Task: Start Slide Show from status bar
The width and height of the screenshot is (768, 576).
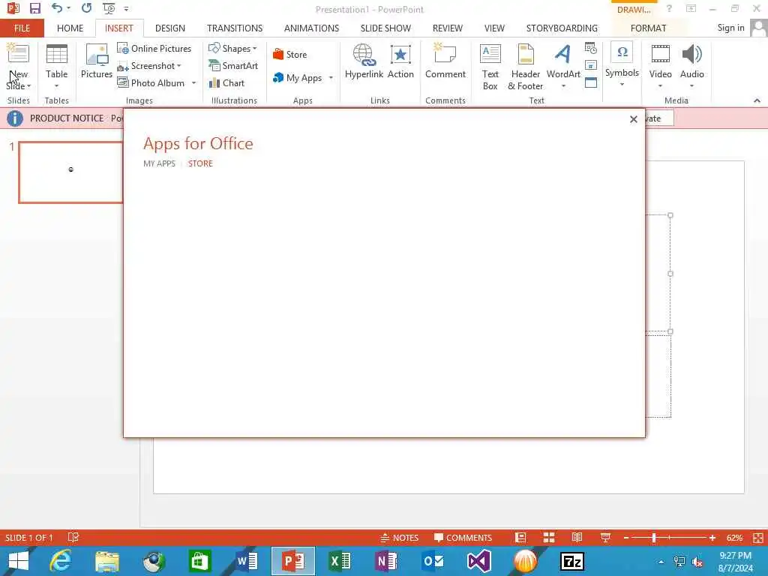Action: coord(605,537)
